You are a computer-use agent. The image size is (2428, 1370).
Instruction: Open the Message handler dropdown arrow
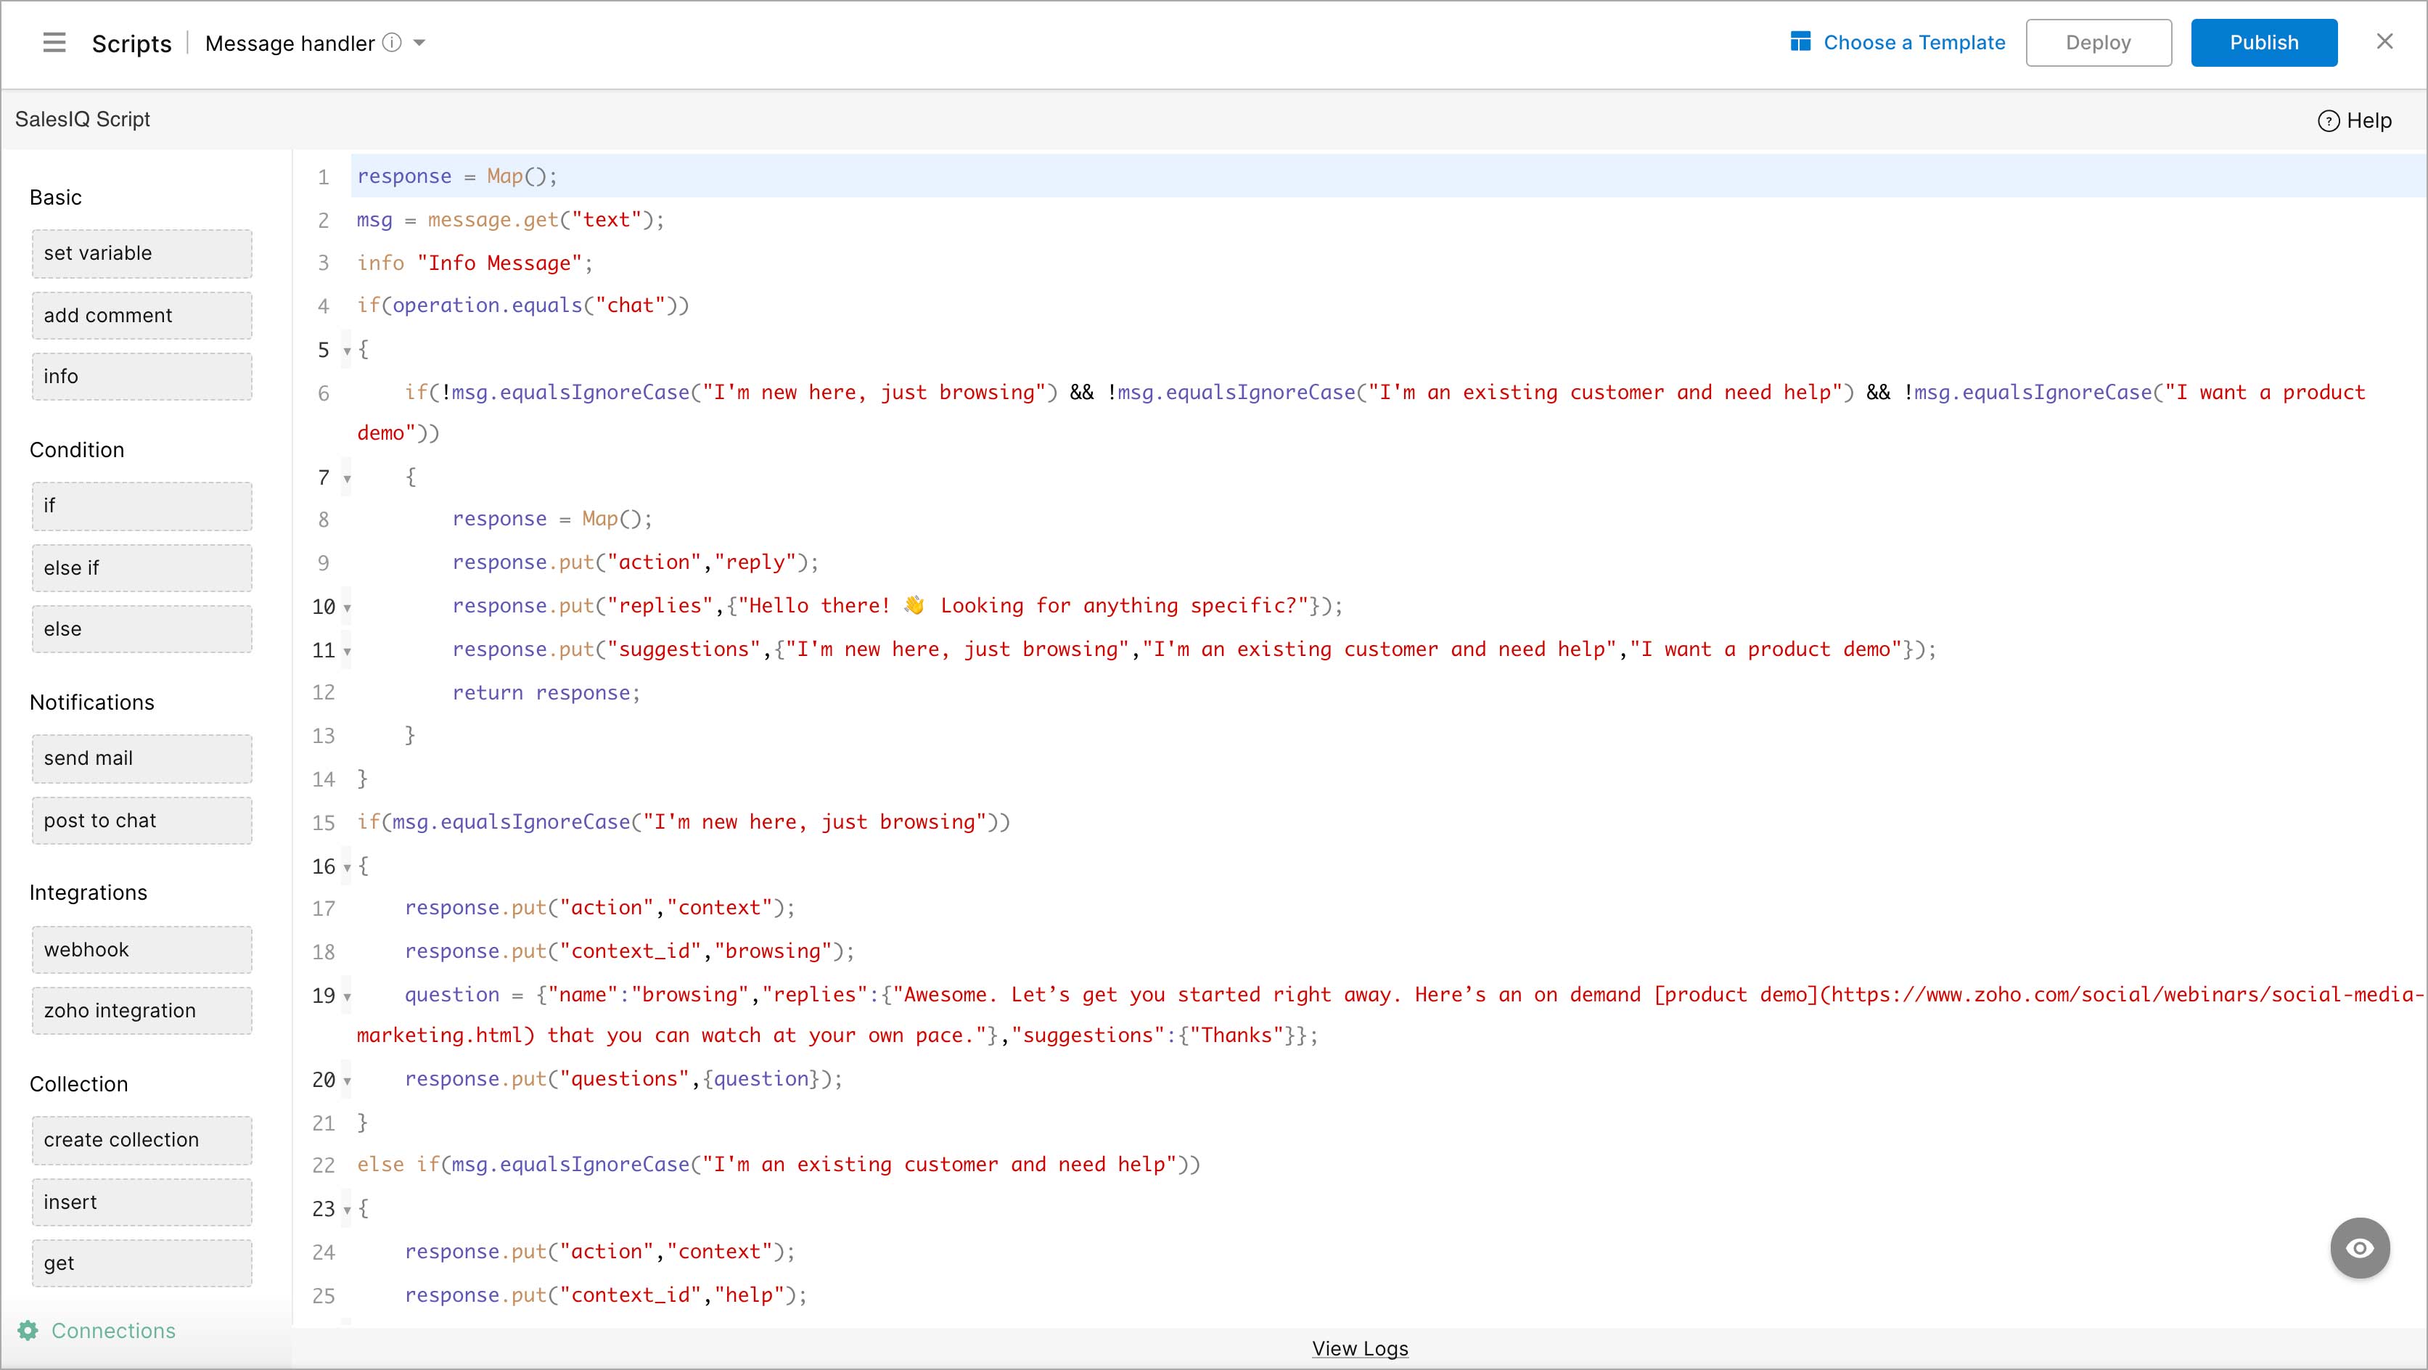pos(420,42)
